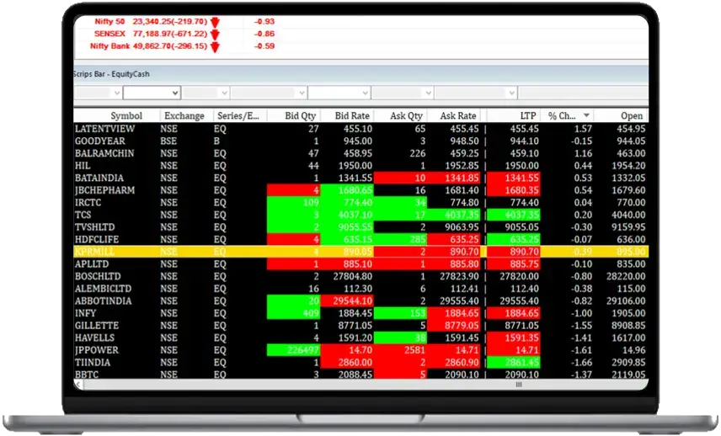This screenshot has height=436, width=721.
Task: Click INFY ask rate 1884.65
Action: point(454,313)
